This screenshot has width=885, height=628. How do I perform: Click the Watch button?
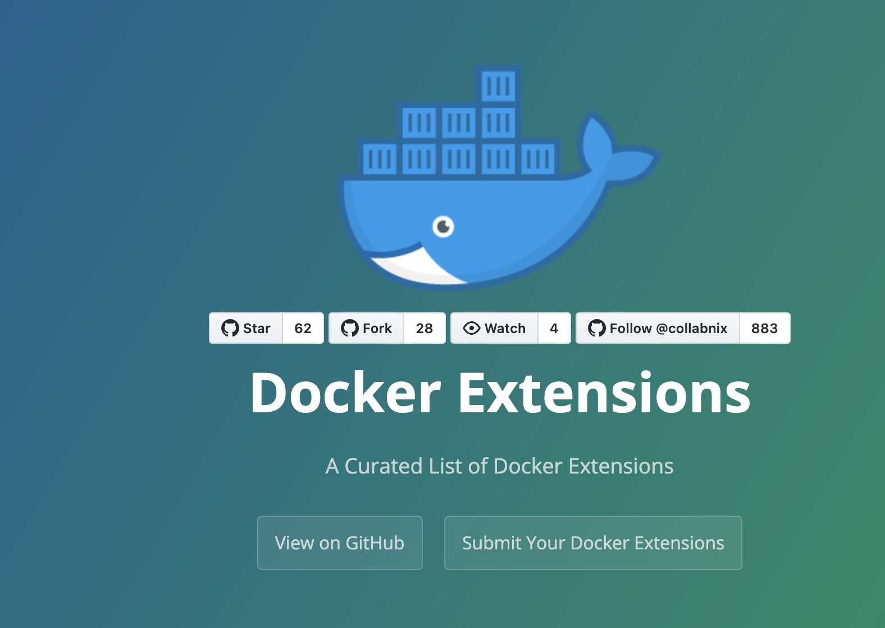pos(494,328)
